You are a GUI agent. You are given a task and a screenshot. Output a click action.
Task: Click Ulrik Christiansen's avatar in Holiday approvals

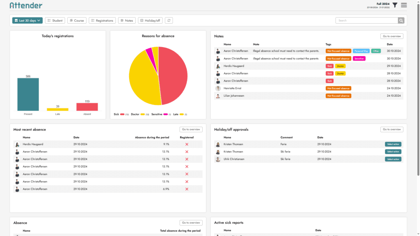tap(218, 159)
